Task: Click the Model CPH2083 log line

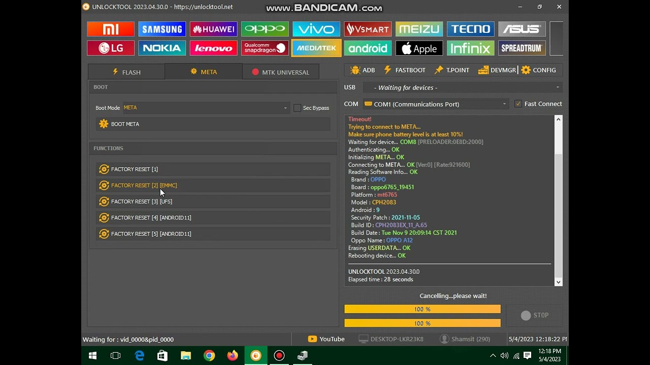Action: pyautogui.click(x=373, y=202)
